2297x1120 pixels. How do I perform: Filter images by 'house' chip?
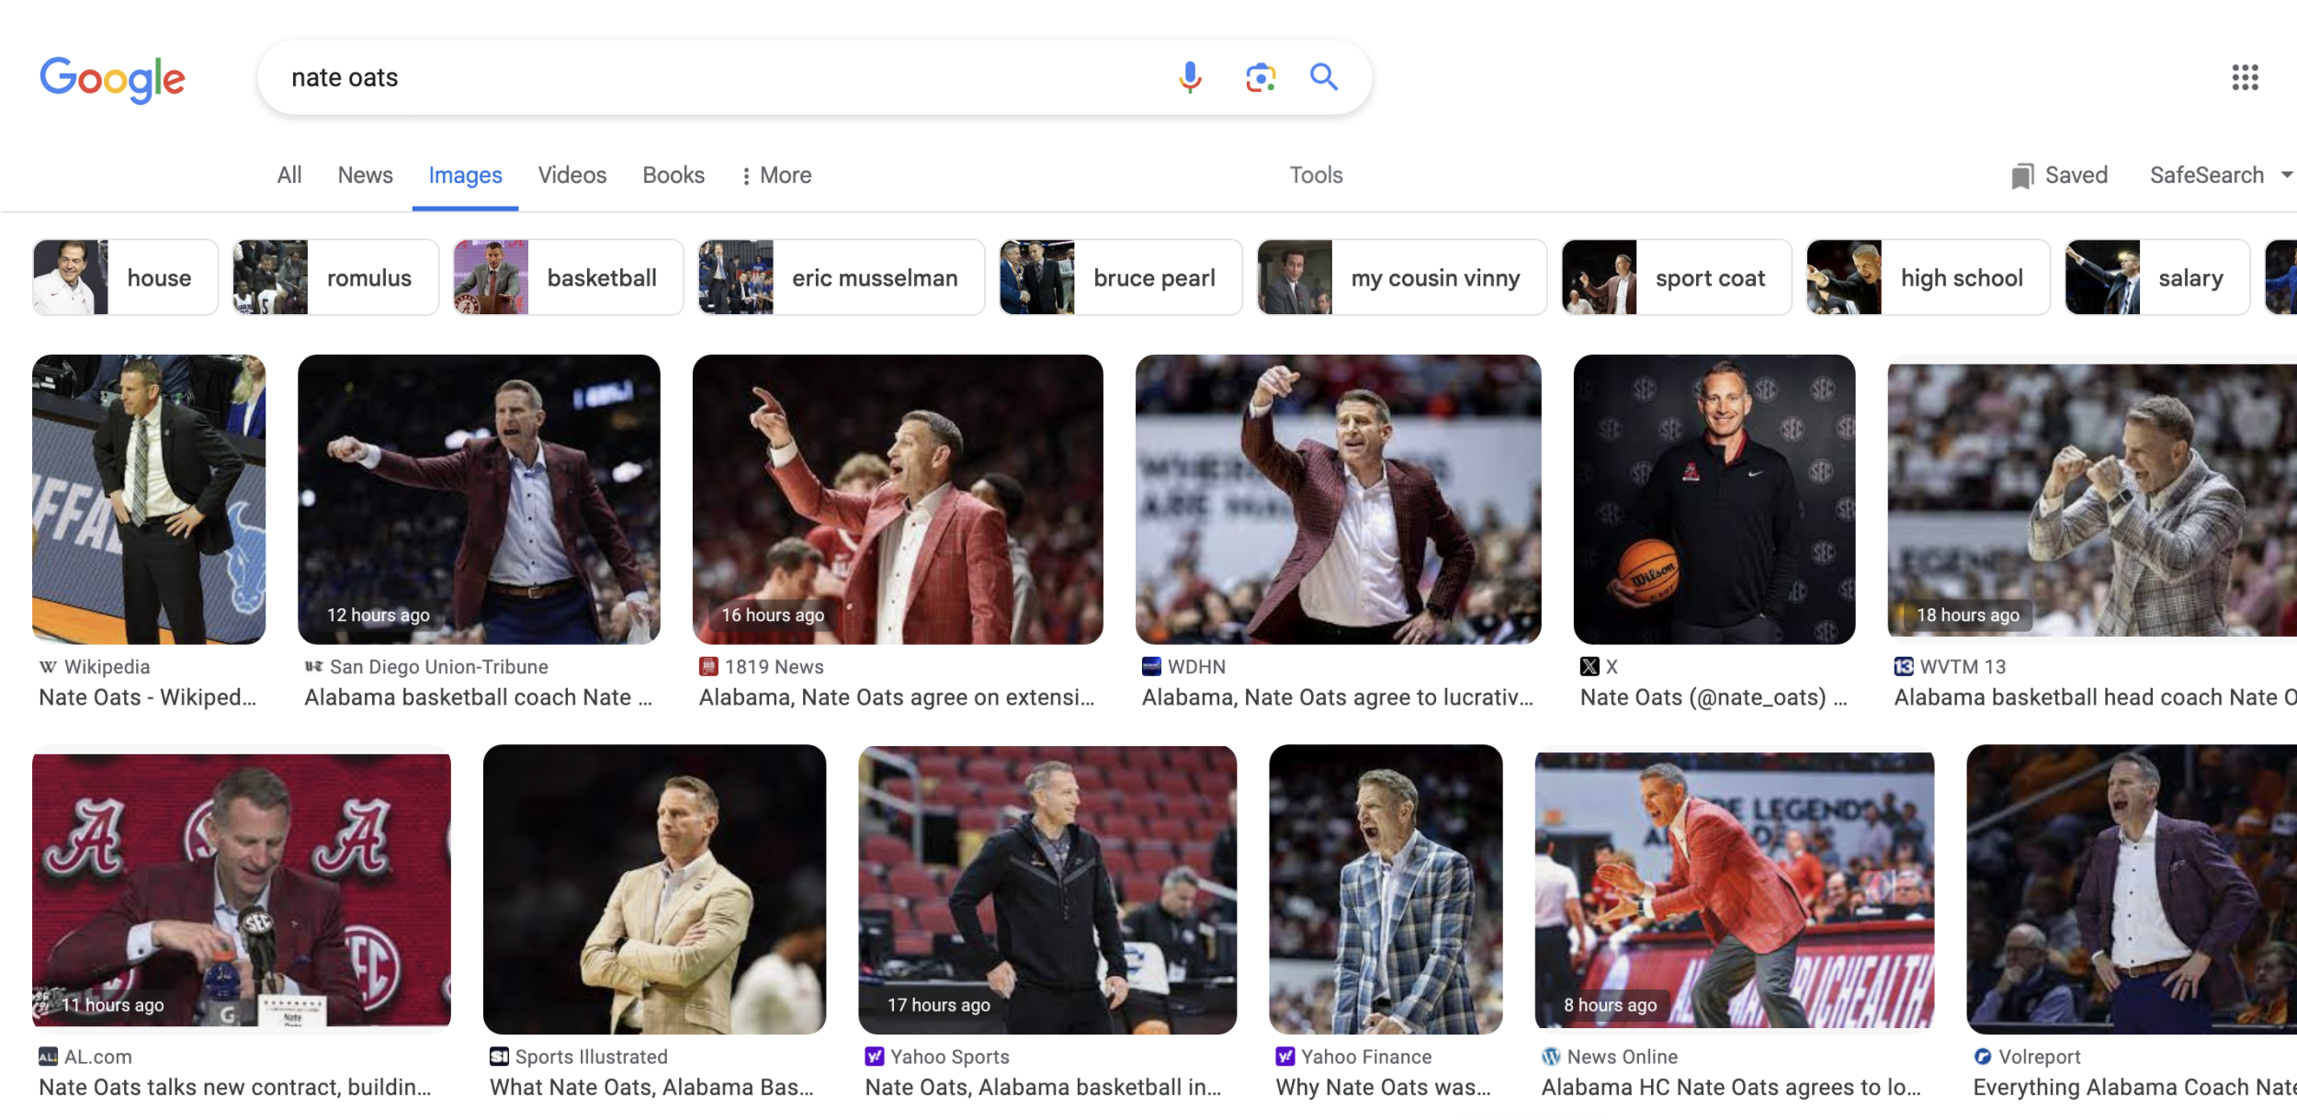(x=126, y=277)
